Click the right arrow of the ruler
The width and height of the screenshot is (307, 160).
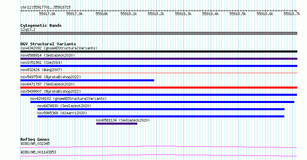point(296,11)
